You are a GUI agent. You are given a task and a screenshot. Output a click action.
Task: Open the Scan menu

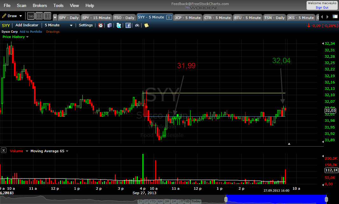tap(21, 5)
